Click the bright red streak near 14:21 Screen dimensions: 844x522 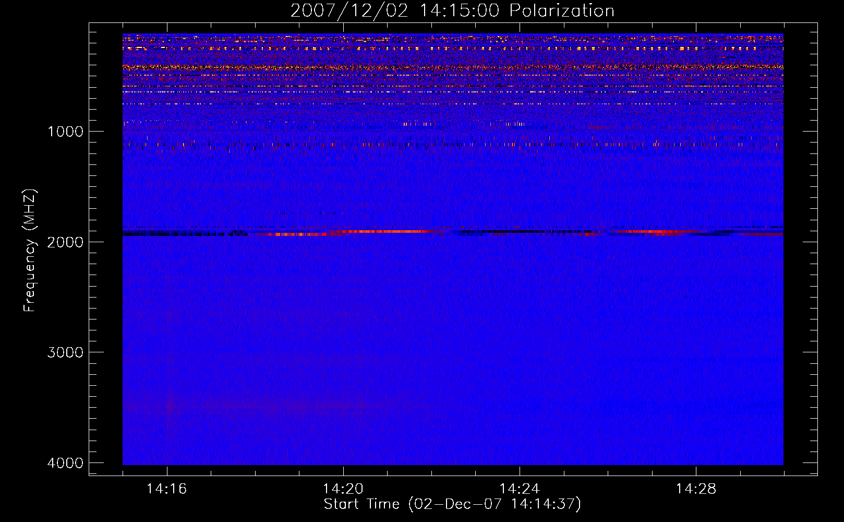point(386,231)
